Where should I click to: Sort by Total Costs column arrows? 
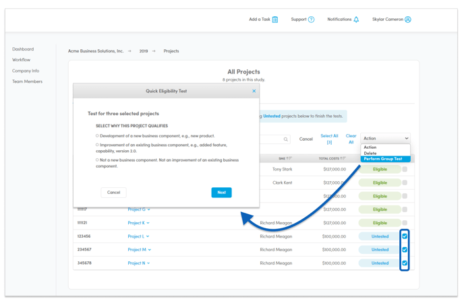343,159
